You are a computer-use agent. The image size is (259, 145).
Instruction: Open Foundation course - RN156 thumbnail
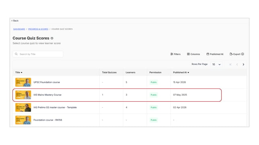pos(23,120)
